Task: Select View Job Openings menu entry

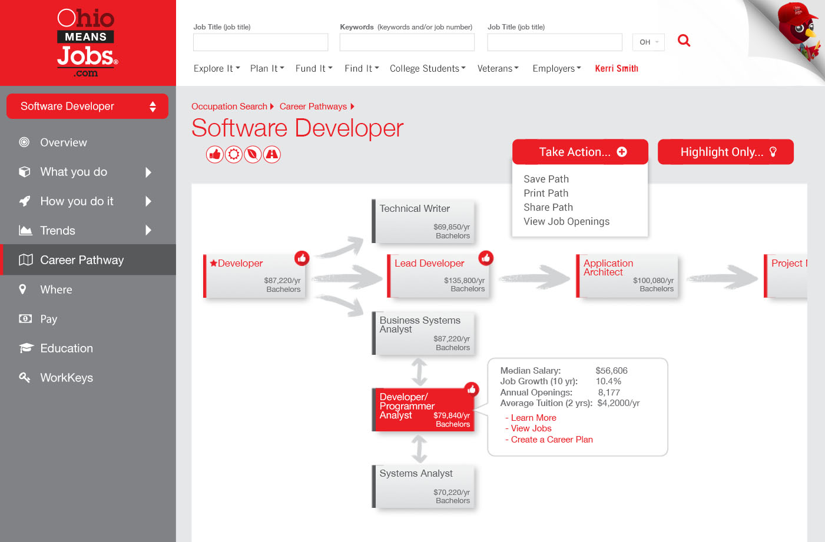Action: point(566,221)
